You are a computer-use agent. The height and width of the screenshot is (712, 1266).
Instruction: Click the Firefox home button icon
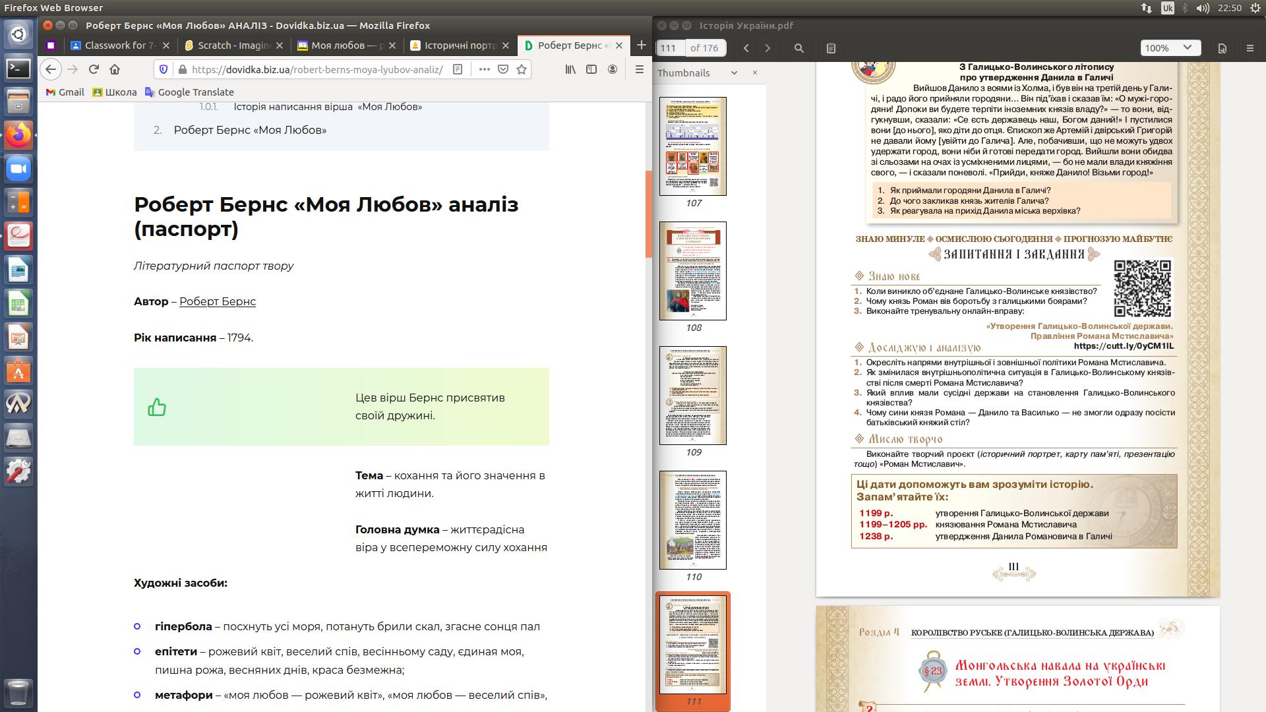tap(115, 69)
